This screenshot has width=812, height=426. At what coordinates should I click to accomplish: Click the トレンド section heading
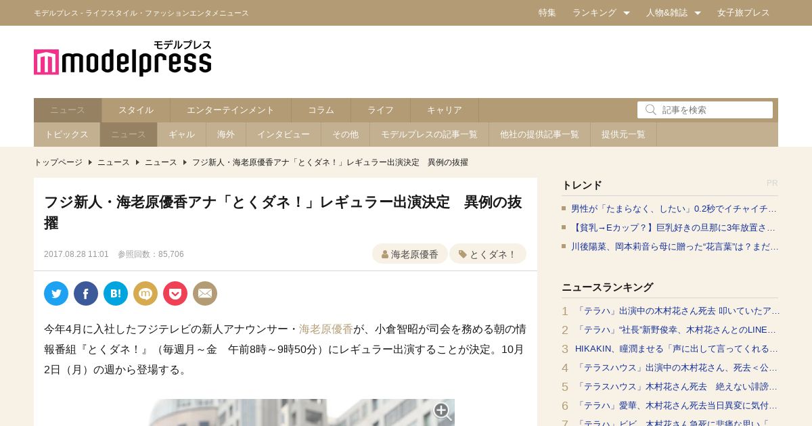click(582, 185)
